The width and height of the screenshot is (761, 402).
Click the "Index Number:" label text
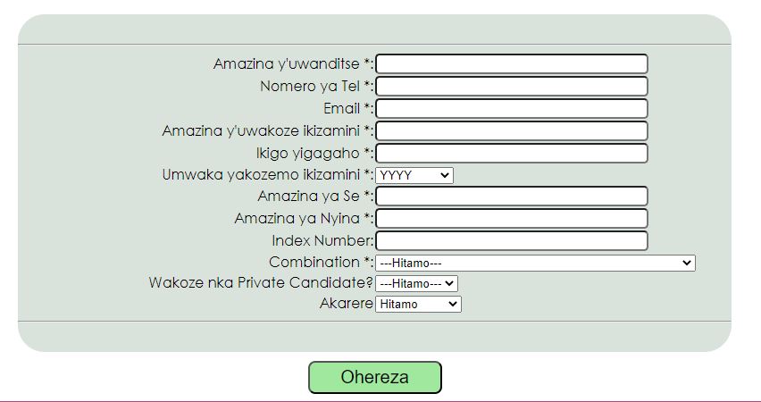tap(322, 240)
